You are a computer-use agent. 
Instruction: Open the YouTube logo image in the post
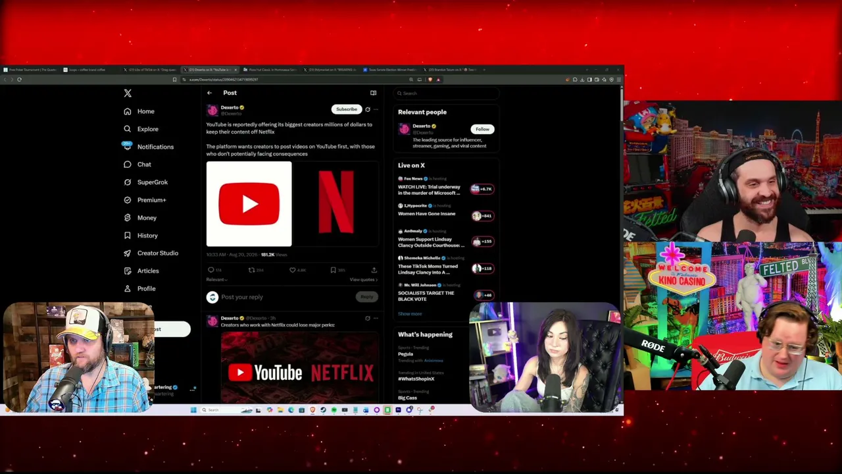pyautogui.click(x=249, y=204)
